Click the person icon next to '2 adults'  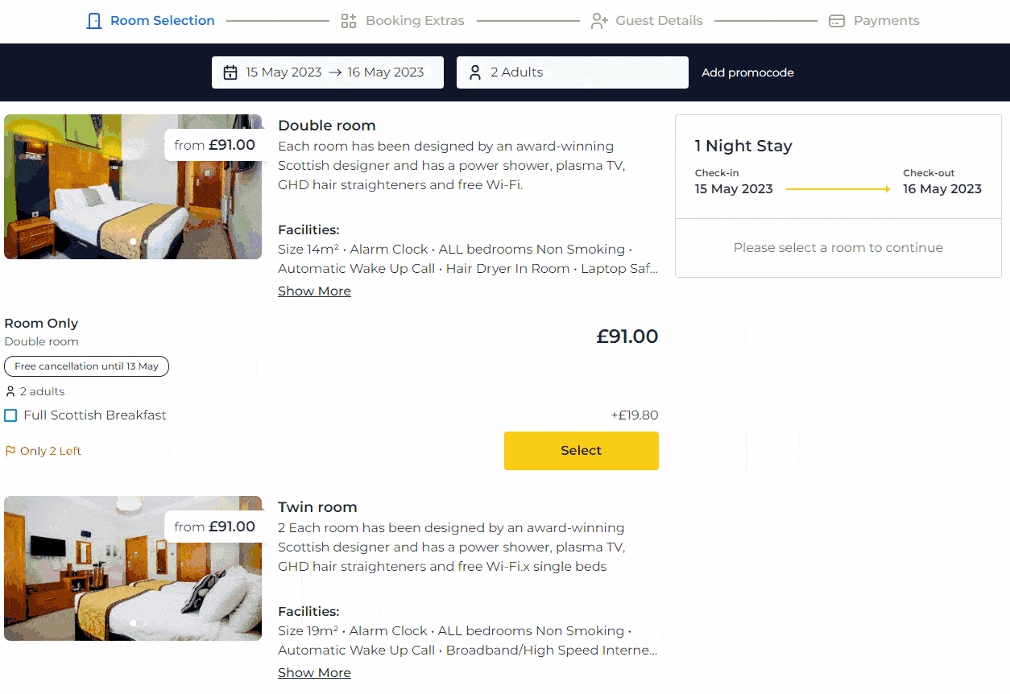point(9,391)
